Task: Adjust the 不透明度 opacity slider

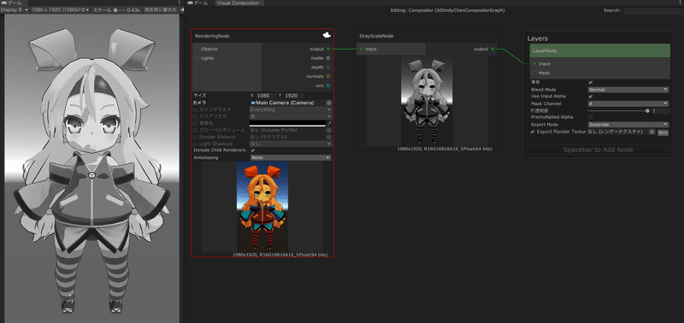Action: 618,111
